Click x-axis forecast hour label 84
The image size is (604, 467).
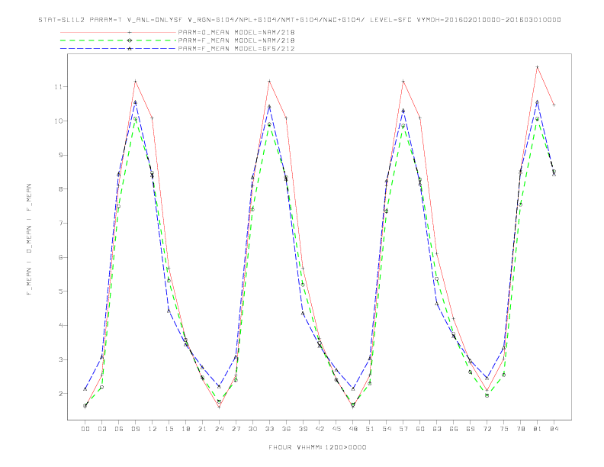pos(554,429)
